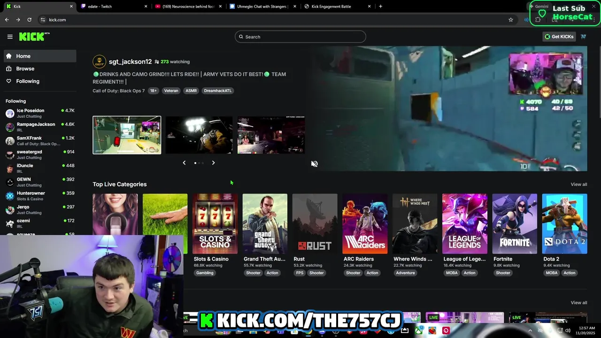Open the lower View all link
601x338 pixels.
tap(578, 303)
